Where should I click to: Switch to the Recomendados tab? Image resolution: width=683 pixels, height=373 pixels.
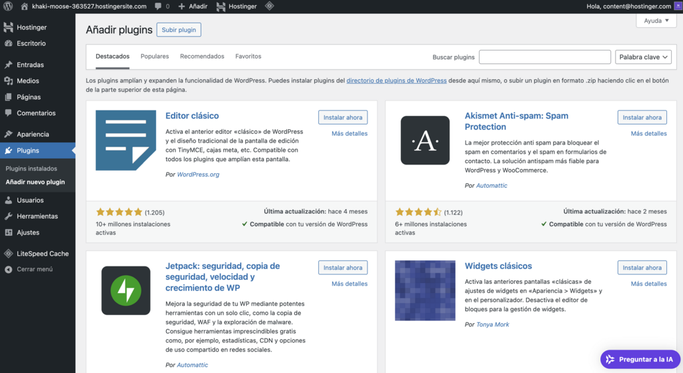click(202, 57)
